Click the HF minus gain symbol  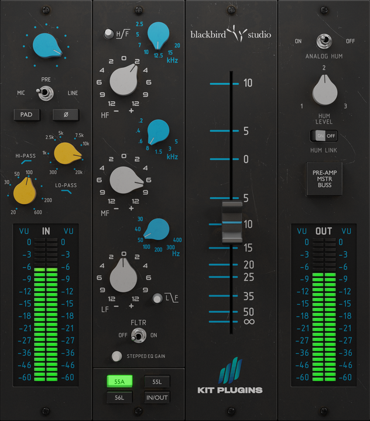(x=116, y=111)
